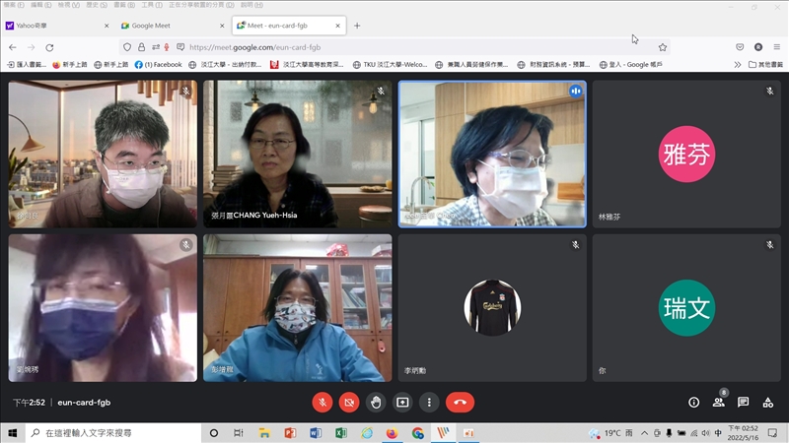Open the Firefox hamburger application menu
The image size is (789, 443).
[776, 46]
